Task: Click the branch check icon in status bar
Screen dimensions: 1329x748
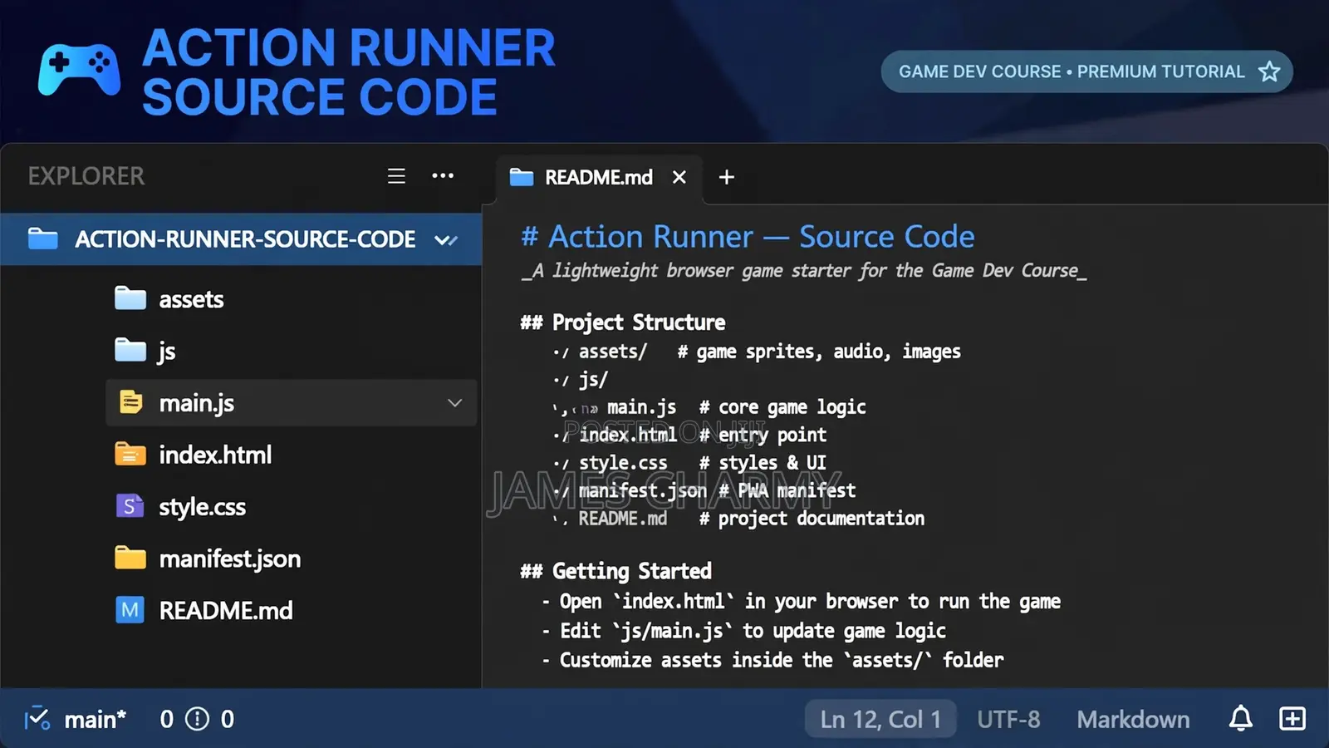Action: (x=37, y=718)
